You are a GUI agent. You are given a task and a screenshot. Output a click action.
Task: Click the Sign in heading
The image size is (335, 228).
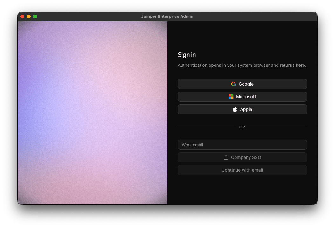(187, 55)
